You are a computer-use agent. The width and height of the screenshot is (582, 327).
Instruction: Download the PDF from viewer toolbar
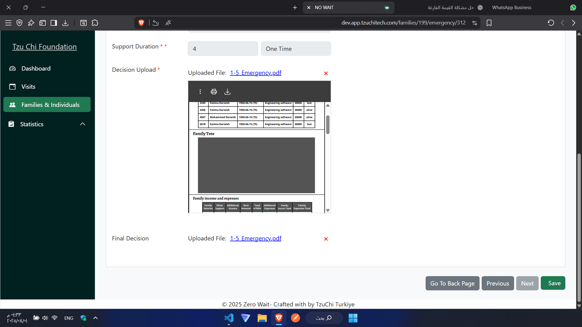[227, 91]
